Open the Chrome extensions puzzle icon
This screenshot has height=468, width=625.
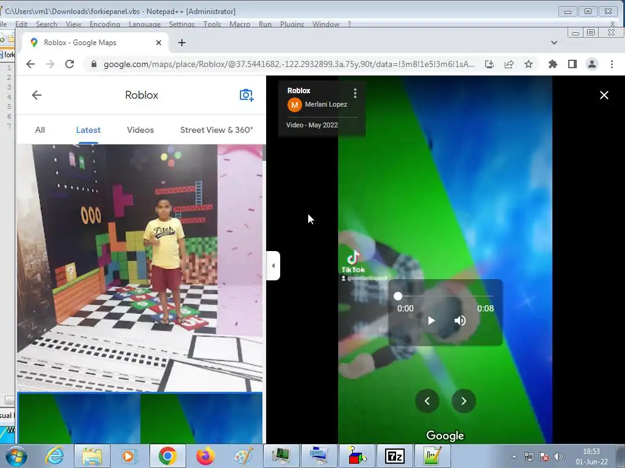553,64
